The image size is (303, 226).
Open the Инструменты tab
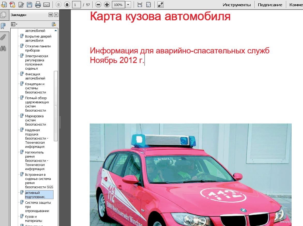click(x=237, y=5)
